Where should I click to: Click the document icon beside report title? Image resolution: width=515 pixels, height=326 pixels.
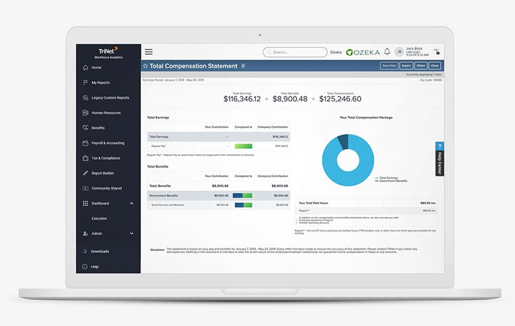(243, 66)
